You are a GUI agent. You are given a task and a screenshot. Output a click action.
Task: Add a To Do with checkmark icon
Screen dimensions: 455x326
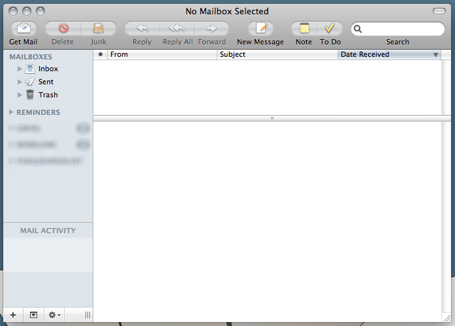pos(330,28)
